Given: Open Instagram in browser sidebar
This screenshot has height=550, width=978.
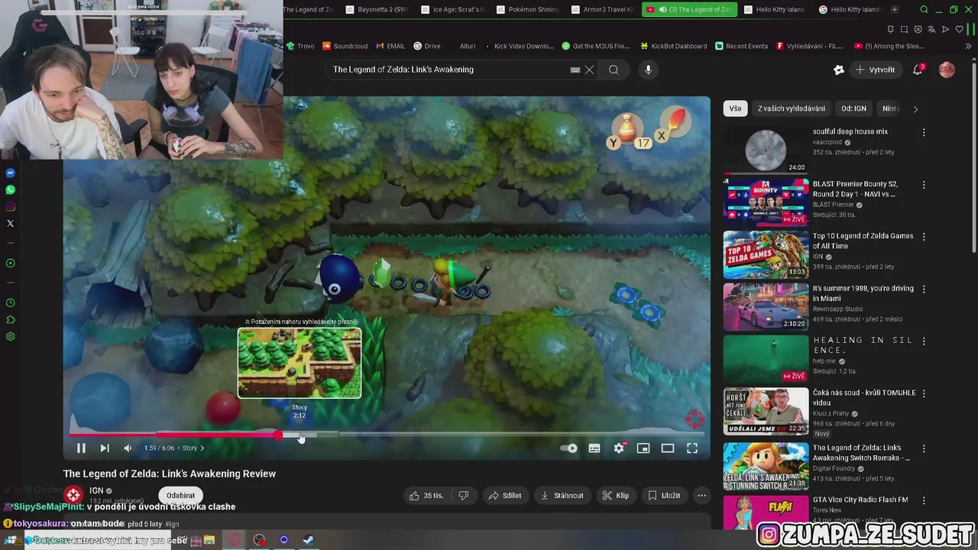Looking at the screenshot, I should [10, 207].
